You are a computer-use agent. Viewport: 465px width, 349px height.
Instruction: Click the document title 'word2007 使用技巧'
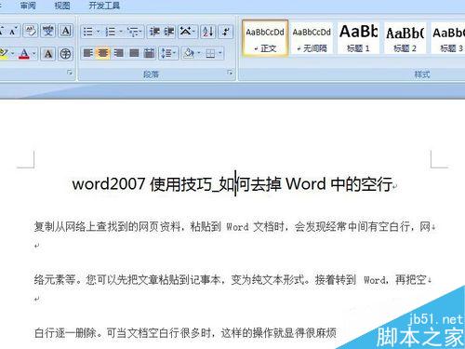click(x=141, y=184)
